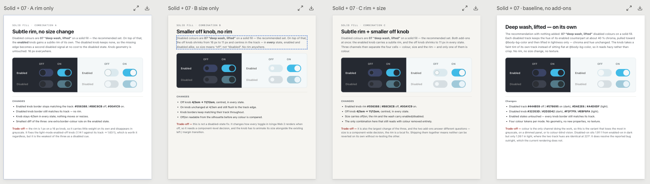Click bullet 'Size carries off/on; the rim and the wash'
This screenshot has width=650, height=184.
click(385, 116)
